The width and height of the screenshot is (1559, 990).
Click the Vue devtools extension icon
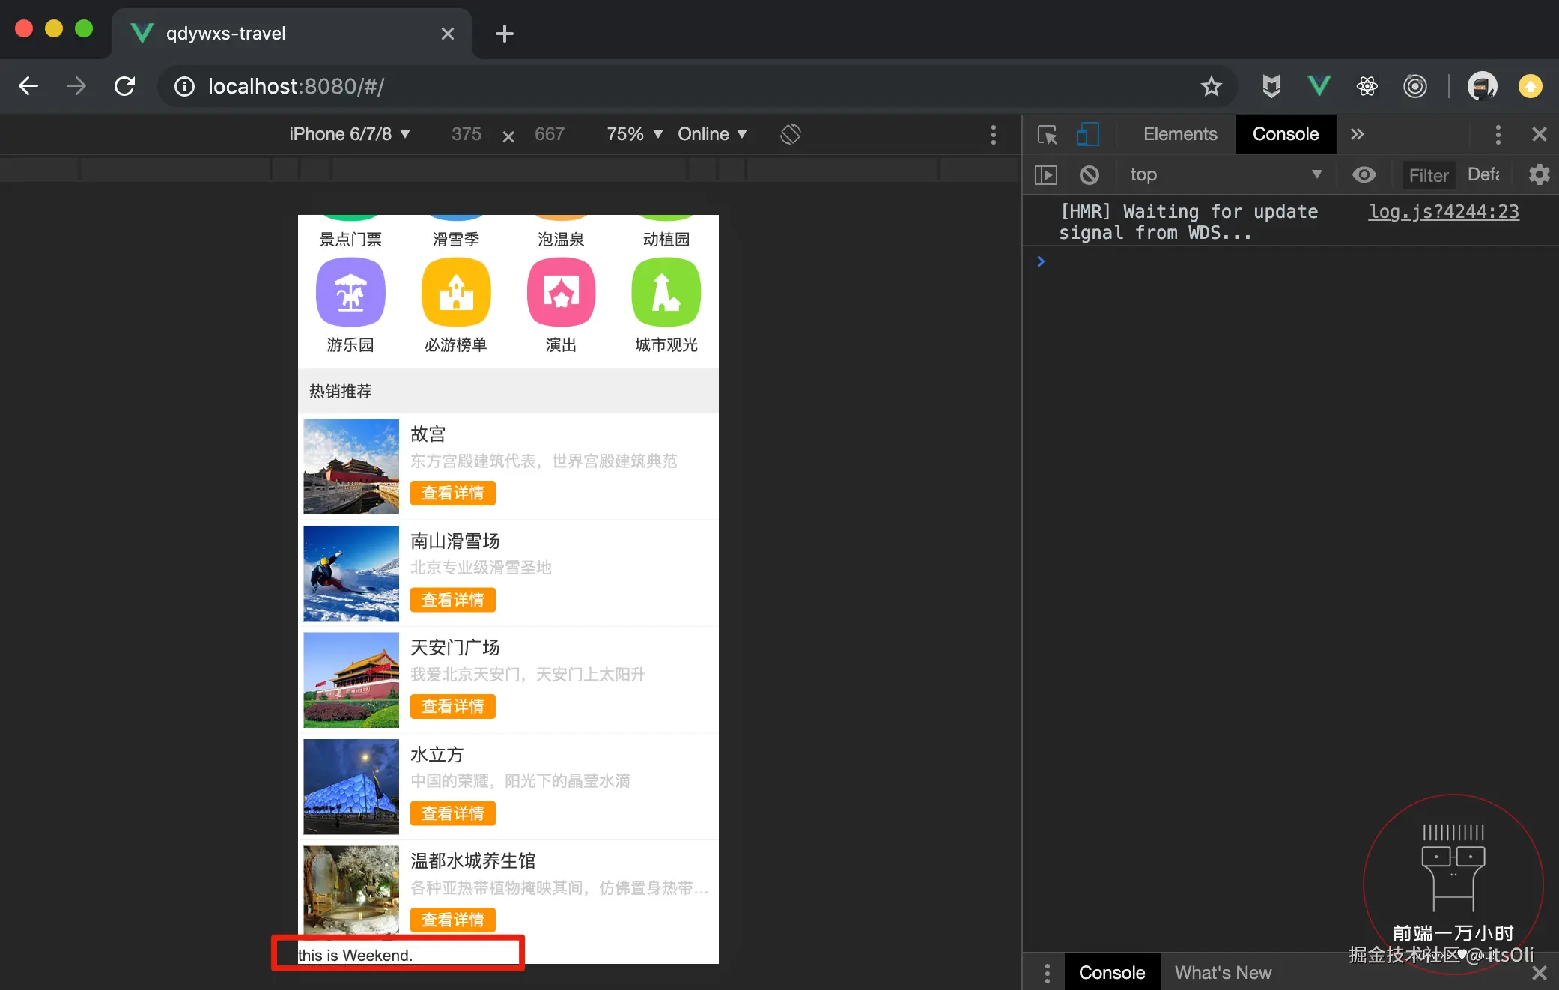1319,86
